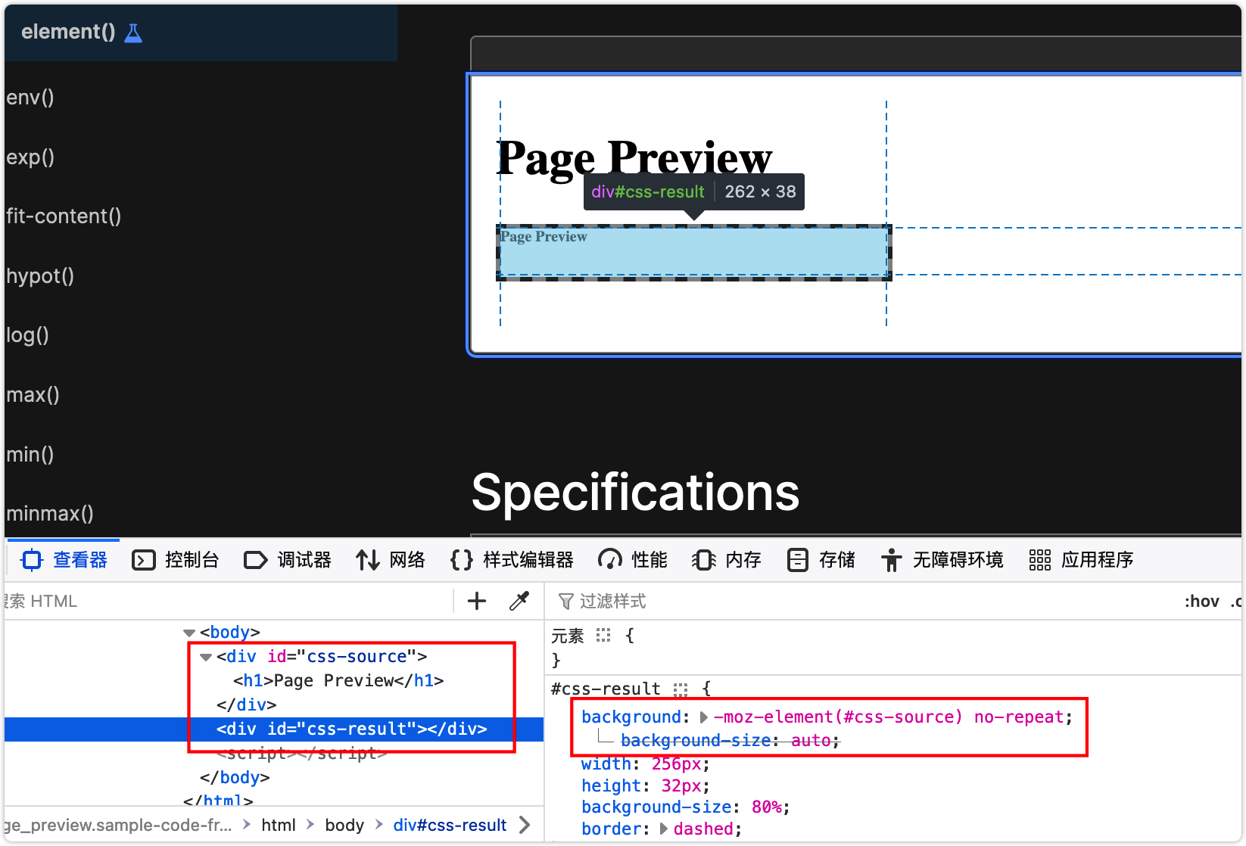The height and width of the screenshot is (846, 1246).
Task: Click the Page Preview heading in preview
Action: (x=634, y=158)
